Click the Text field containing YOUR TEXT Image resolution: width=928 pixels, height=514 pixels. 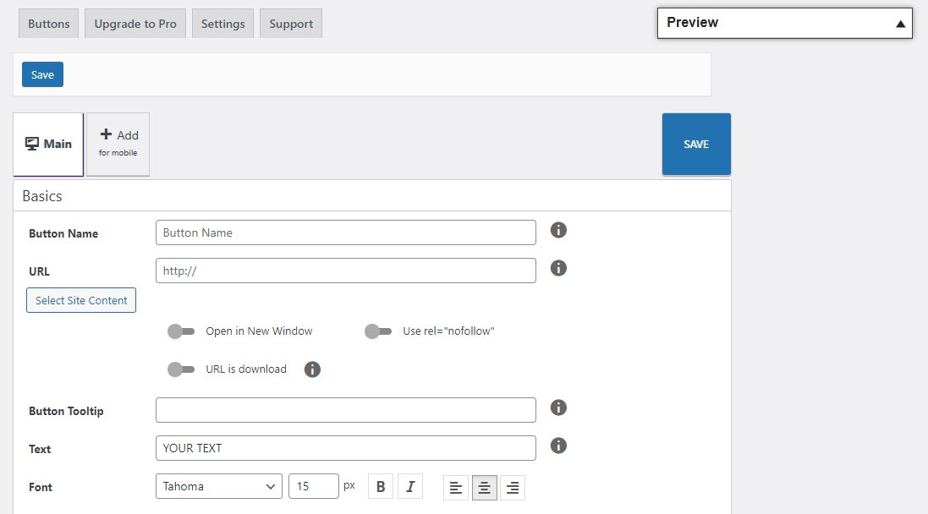[x=346, y=448]
